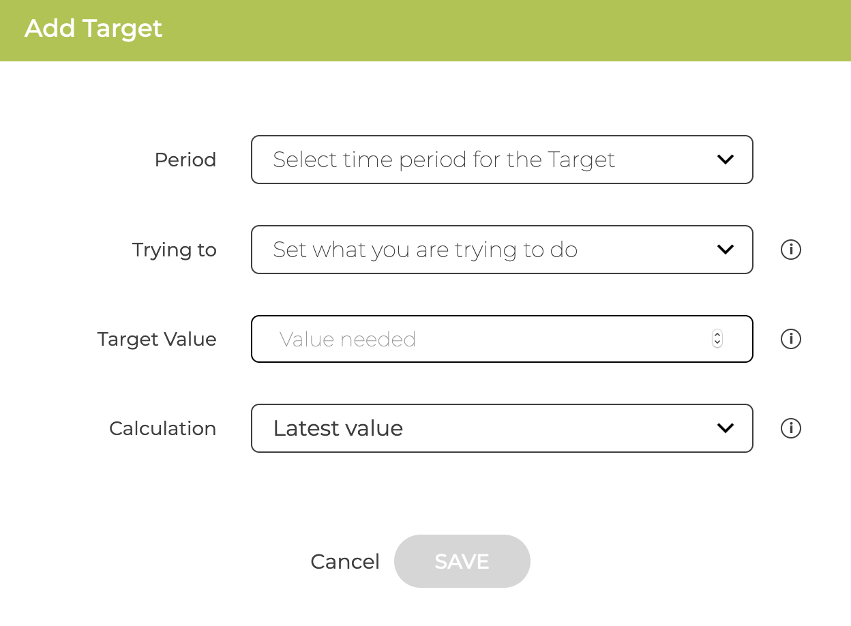Click the chevron on the Calculation dropdown
The width and height of the screenshot is (851, 626).
[x=725, y=428]
